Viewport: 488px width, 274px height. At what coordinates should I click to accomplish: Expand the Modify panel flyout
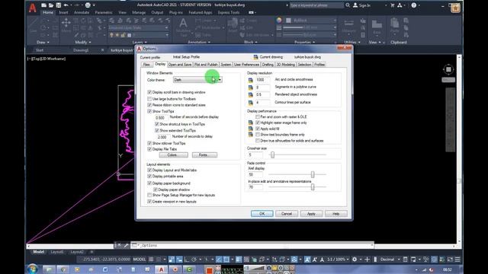[83, 43]
